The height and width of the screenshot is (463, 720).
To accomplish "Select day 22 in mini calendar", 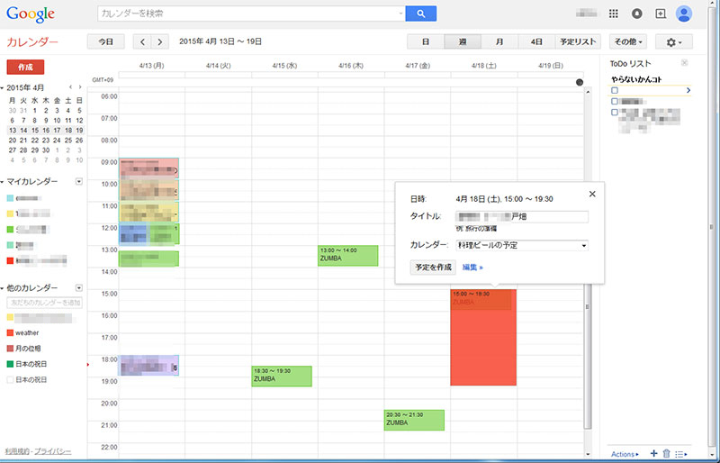I will [35, 141].
